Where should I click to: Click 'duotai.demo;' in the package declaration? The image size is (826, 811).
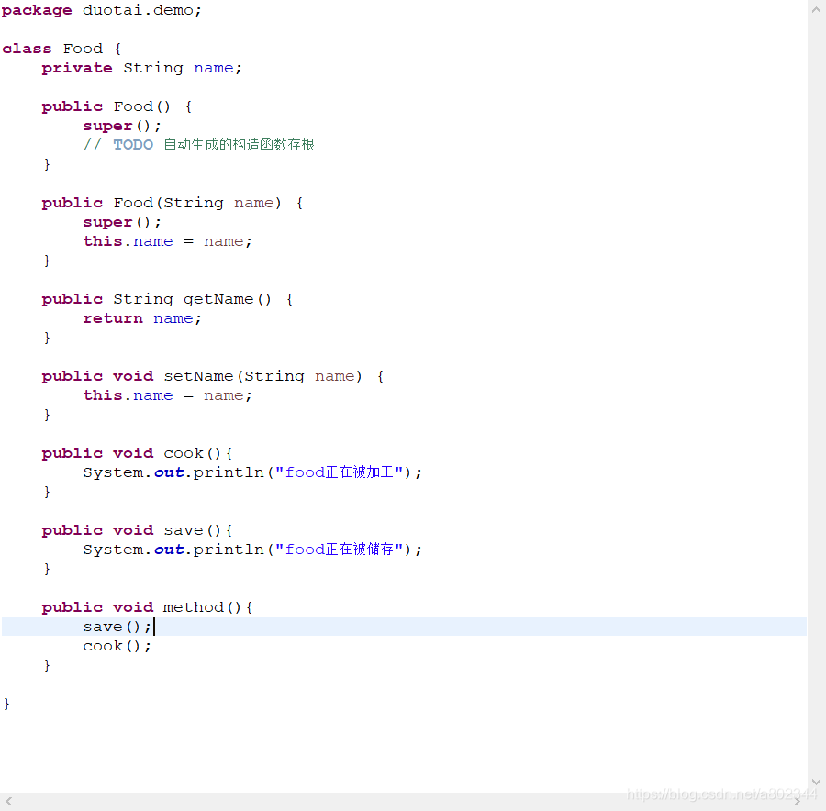click(x=142, y=10)
